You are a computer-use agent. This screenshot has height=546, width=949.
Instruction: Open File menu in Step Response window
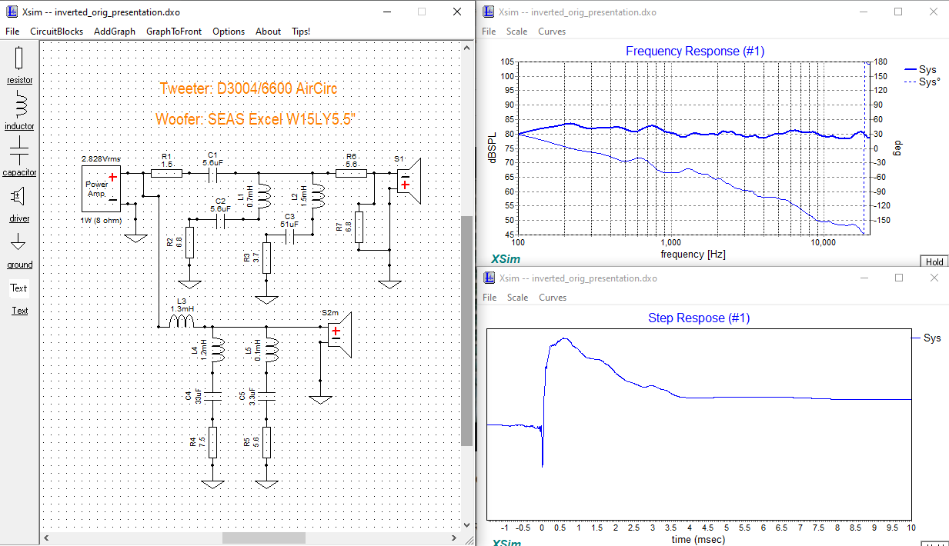[x=489, y=298]
